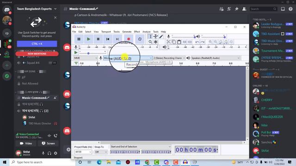This screenshot has width=296, height=166.
Task: Click Skip to End in Audacity
Action: (117, 39)
